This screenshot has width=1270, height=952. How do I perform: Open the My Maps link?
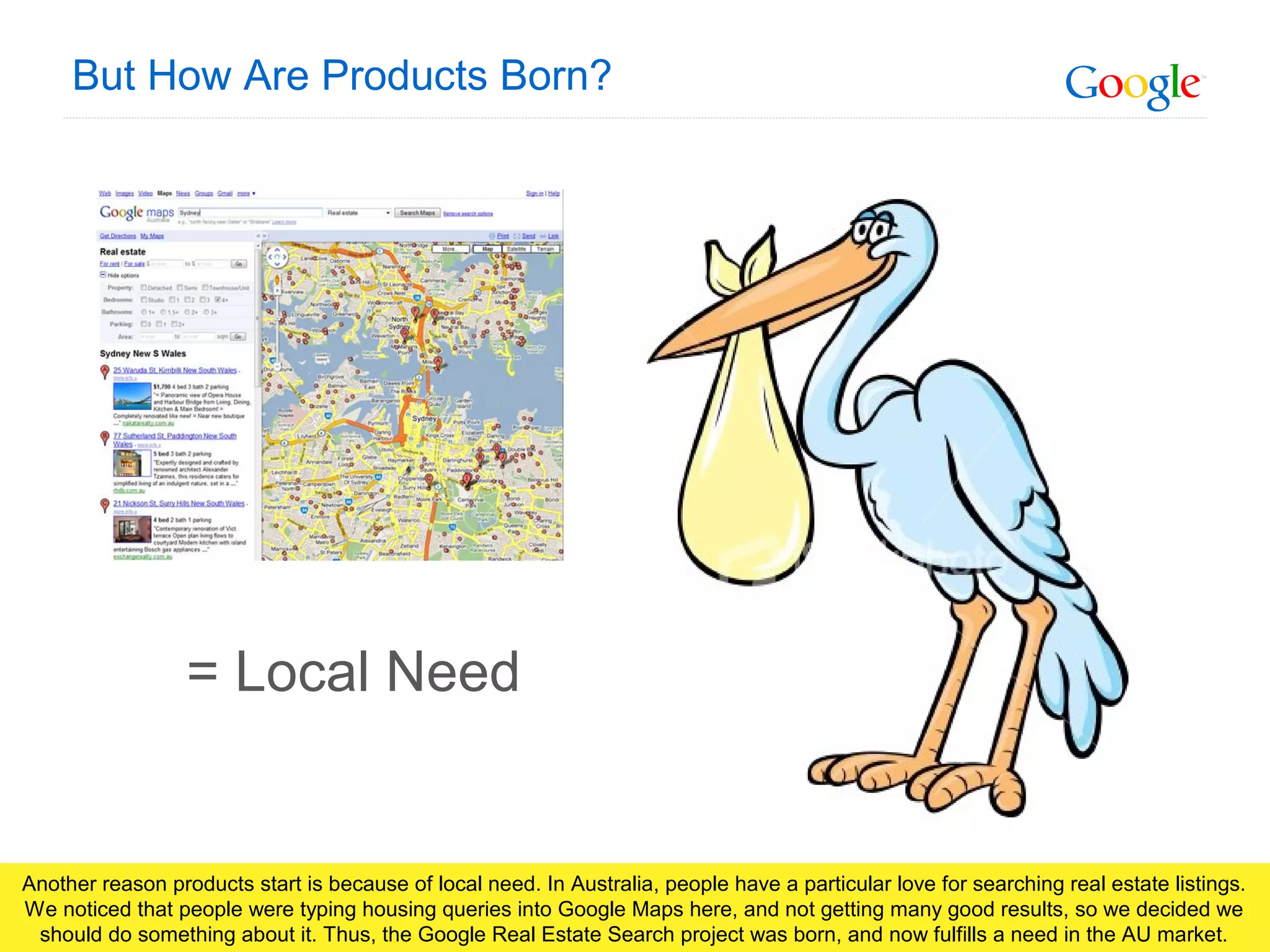(152, 236)
